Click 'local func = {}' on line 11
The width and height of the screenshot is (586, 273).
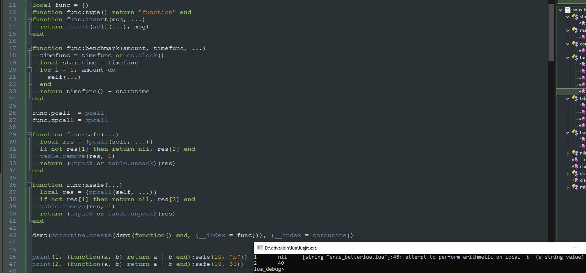pos(61,5)
